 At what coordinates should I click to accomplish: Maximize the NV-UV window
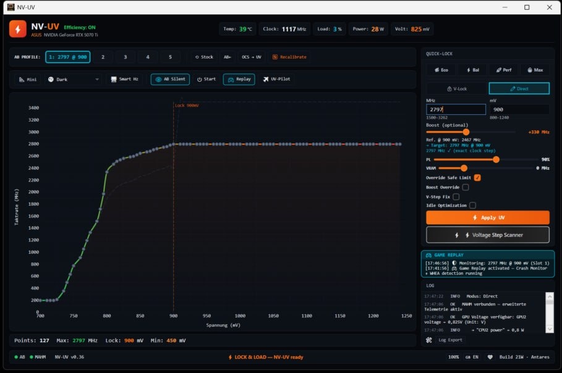[527, 7]
